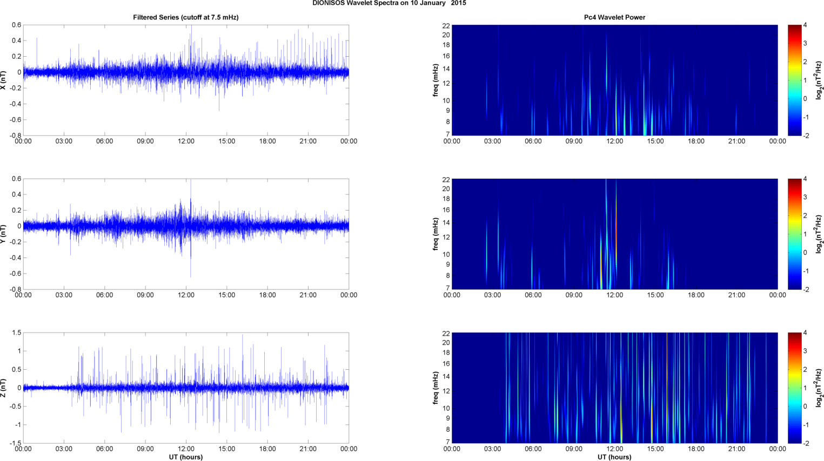The image size is (824, 461).
Task: Click the log2(nT²/Hz) label on middle colorbar
Action: 819,234
